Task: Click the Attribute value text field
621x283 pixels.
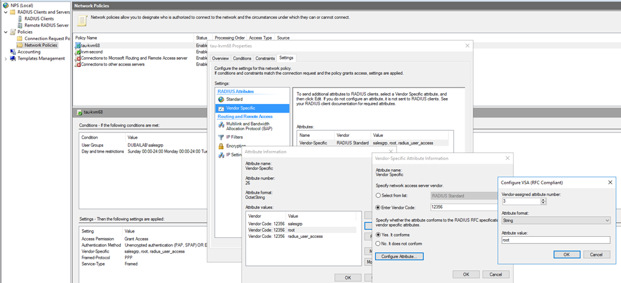Action: coord(554,240)
